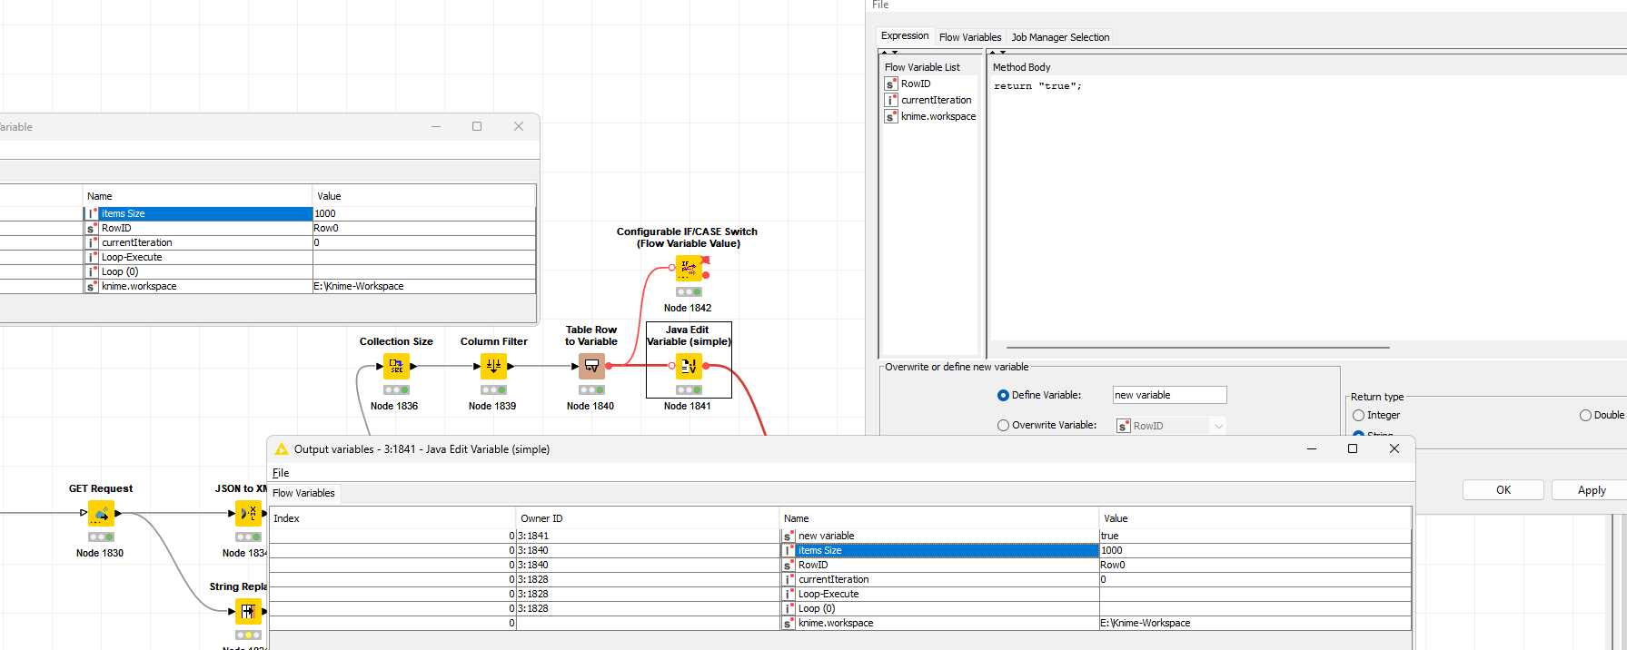Screen dimensions: 1627x650
Task: Click the horizontal scrollbar of Method Body
Action: 1197,347
